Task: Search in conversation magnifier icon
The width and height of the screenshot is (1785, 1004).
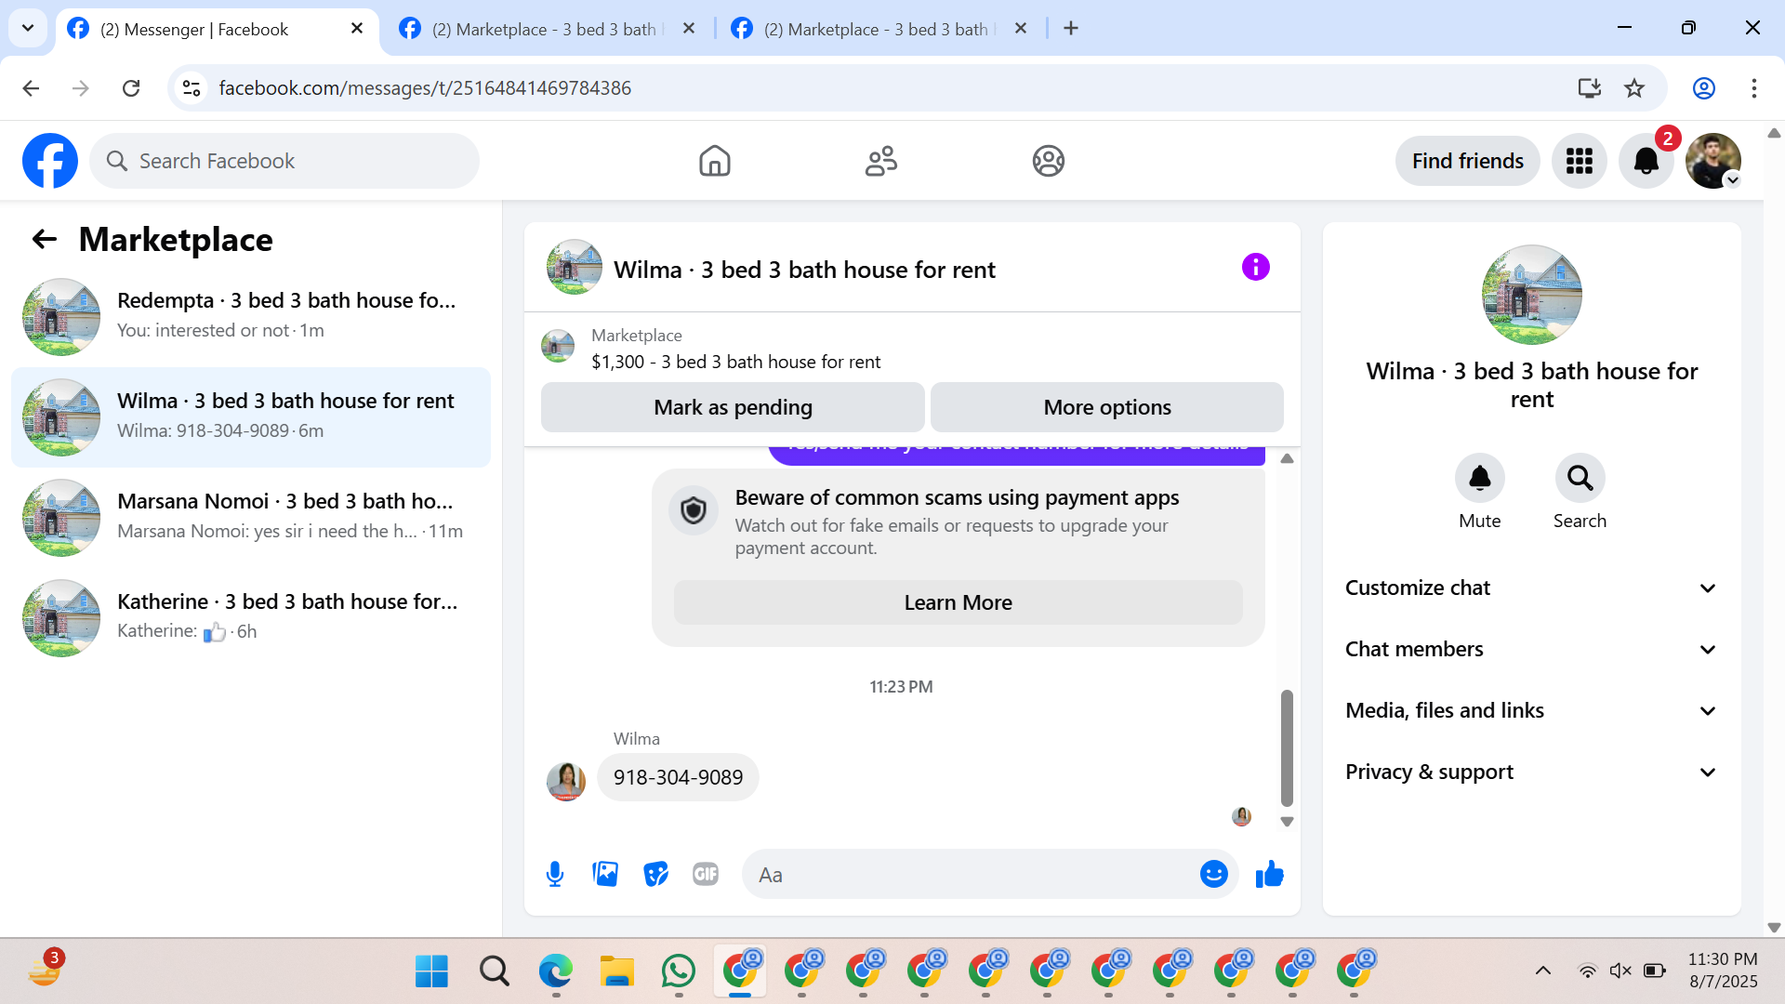Action: click(x=1580, y=478)
